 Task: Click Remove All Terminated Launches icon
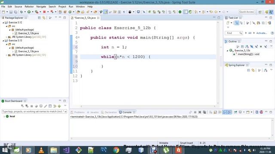point(205,112)
